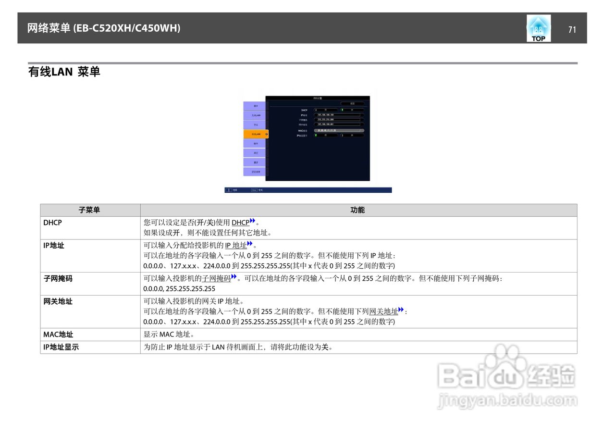Select the topmost 基本 tab in projector menu

point(255,106)
